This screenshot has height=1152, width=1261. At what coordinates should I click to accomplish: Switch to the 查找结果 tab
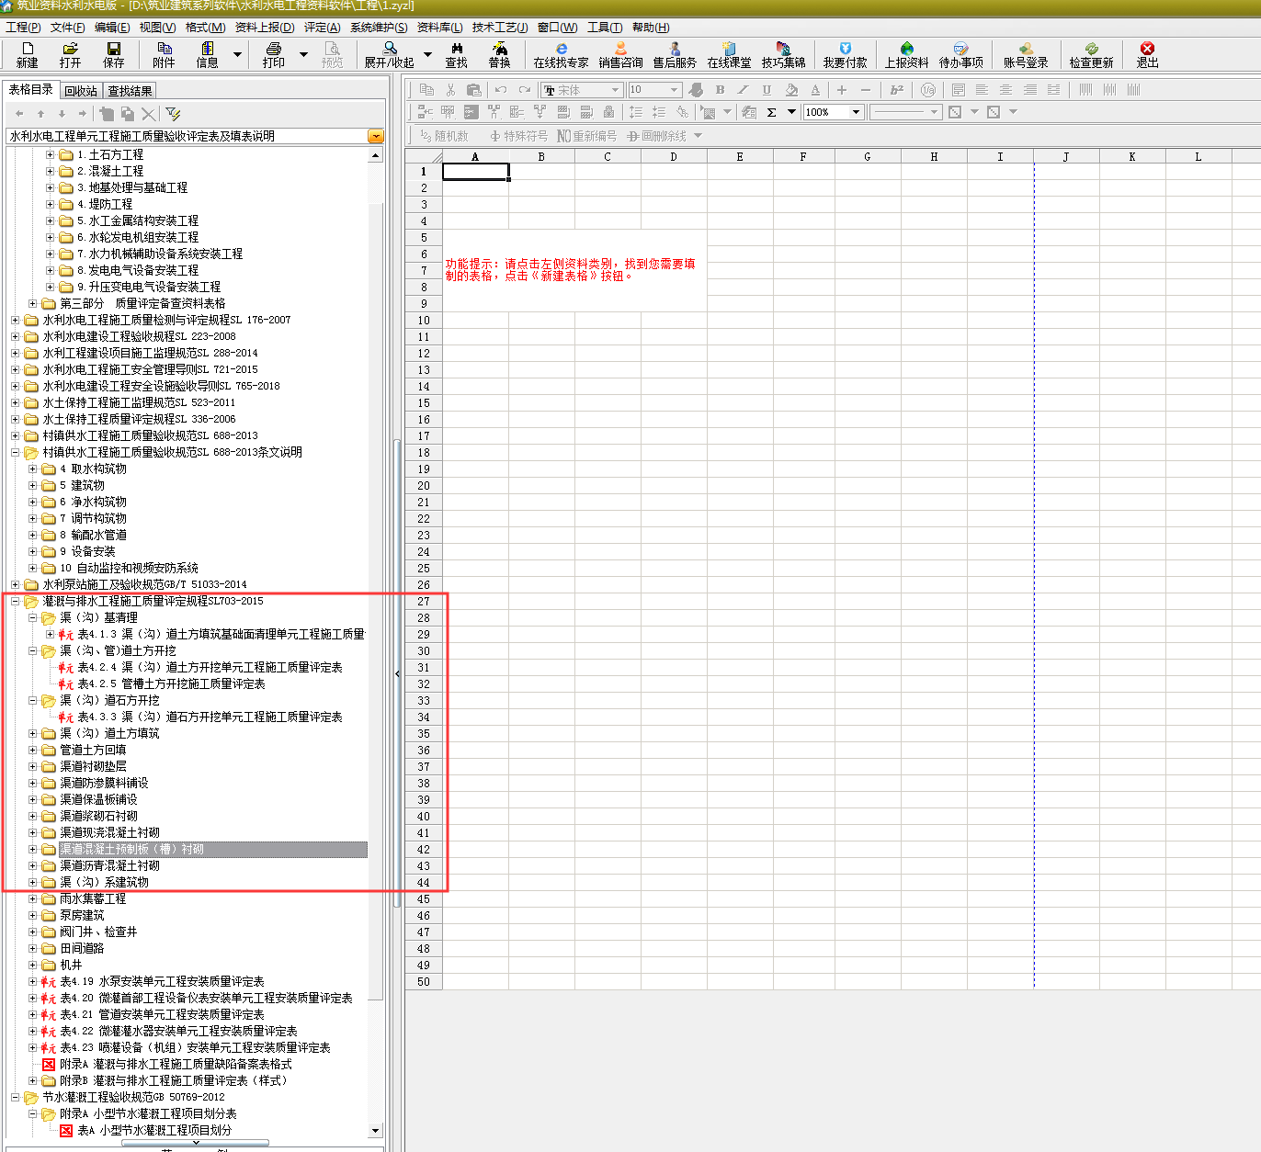pos(130,91)
